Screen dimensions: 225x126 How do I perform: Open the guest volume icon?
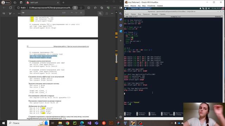pyautogui.click(x=208, y=8)
